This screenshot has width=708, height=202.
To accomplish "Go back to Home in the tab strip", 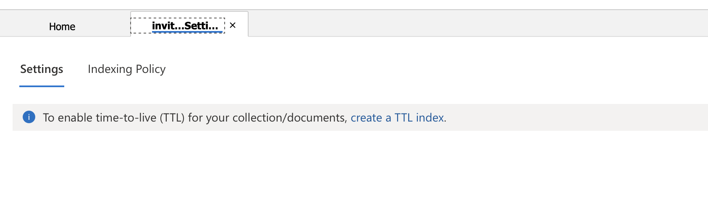I will click(x=62, y=26).
